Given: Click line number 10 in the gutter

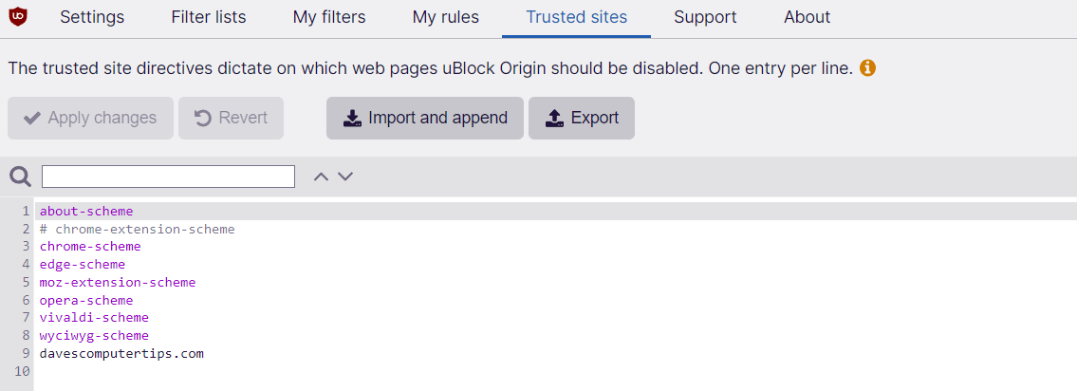Looking at the screenshot, I should [22, 372].
